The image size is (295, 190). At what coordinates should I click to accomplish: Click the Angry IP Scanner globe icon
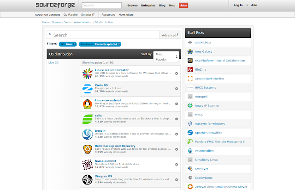click(190, 105)
